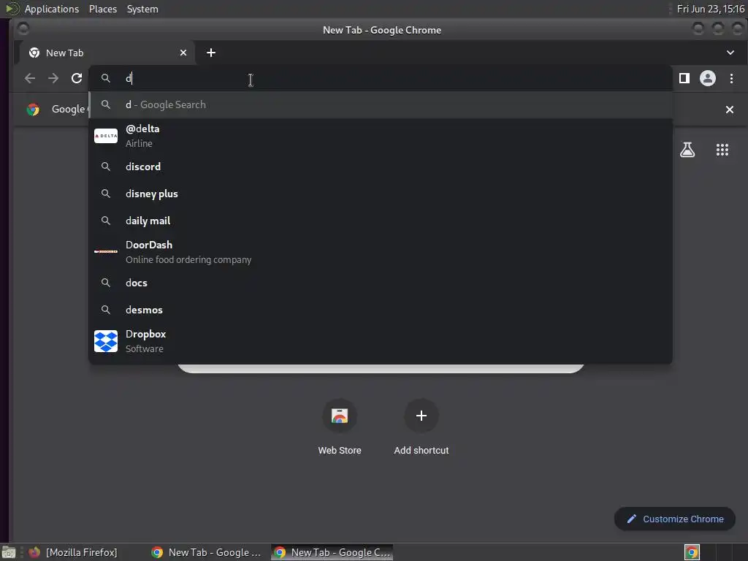Click the browser back arrow
Screen dimensions: 748x561
[x=30, y=78]
